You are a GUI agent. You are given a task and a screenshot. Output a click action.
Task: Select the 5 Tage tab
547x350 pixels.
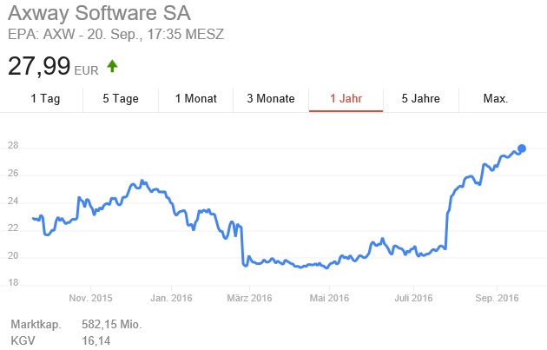(120, 99)
